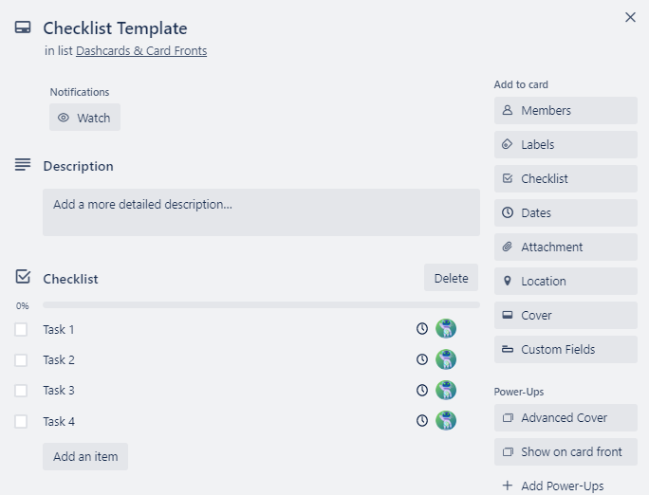Open the Dates option
Screen dimensions: 649x495
click(x=566, y=213)
